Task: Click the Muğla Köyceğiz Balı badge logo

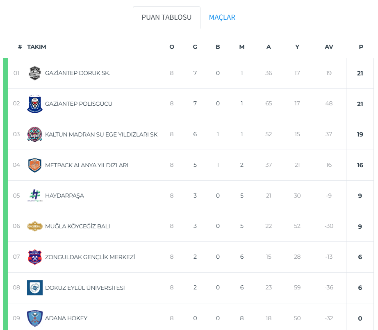Action: tap(35, 226)
